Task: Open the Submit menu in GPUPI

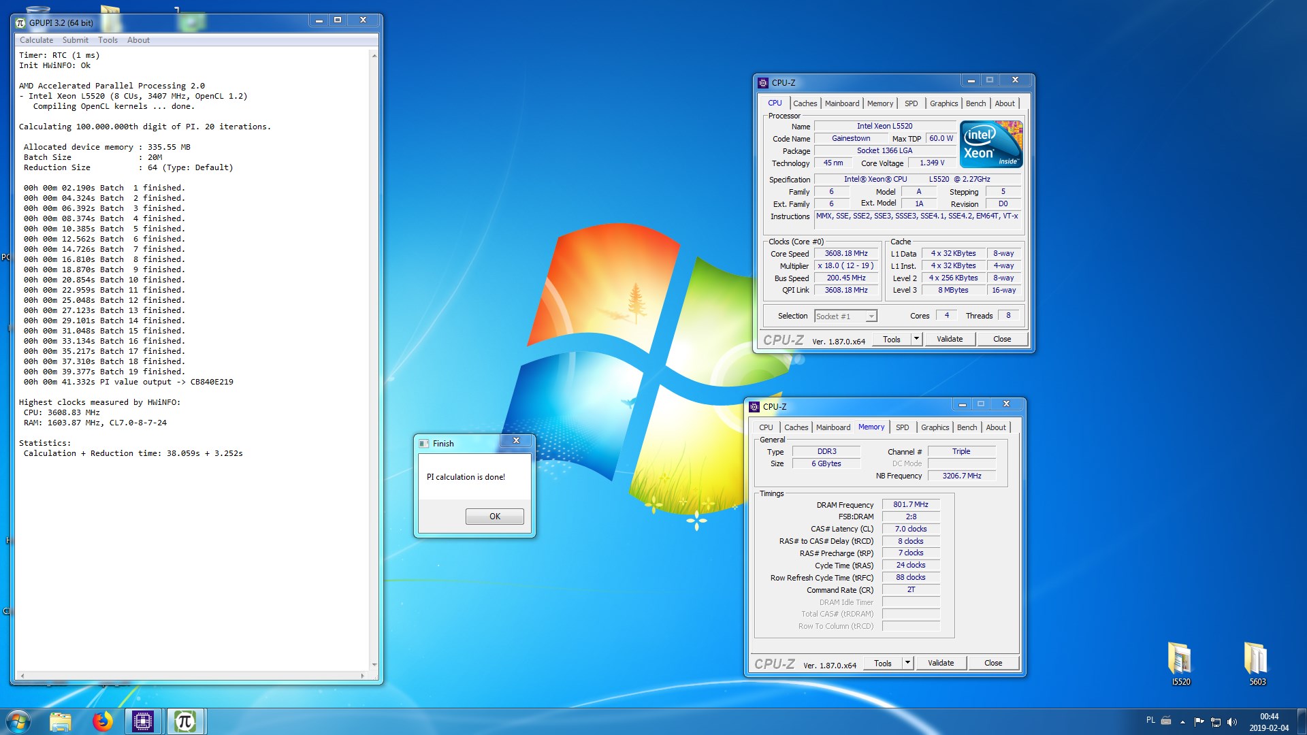Action: click(x=76, y=40)
